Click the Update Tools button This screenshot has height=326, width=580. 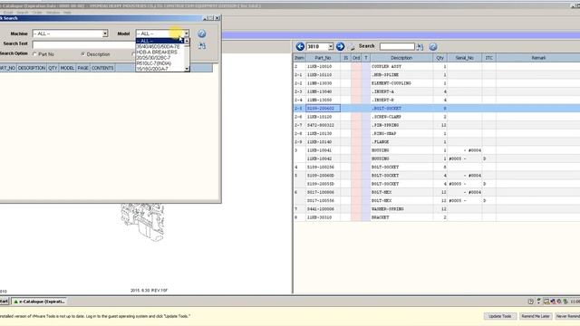[499, 316]
